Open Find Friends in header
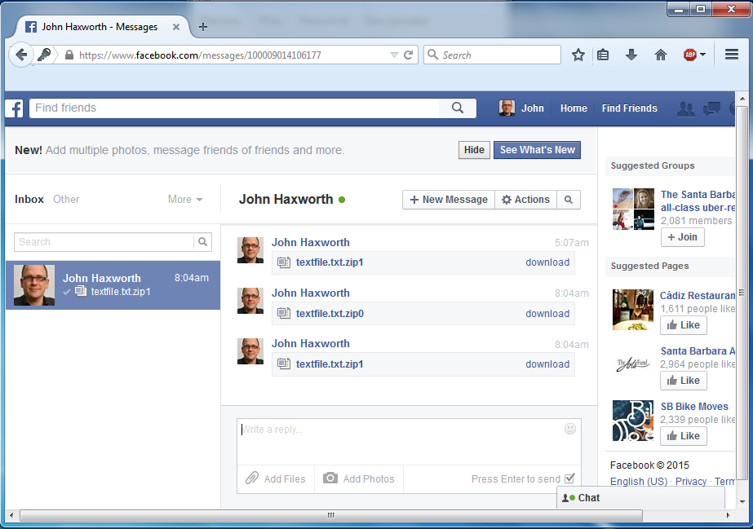The width and height of the screenshot is (753, 529). tap(630, 108)
